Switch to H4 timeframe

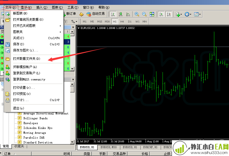[122, 22]
